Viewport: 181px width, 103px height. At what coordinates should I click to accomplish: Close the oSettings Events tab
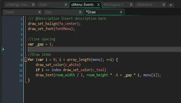point(33,5)
